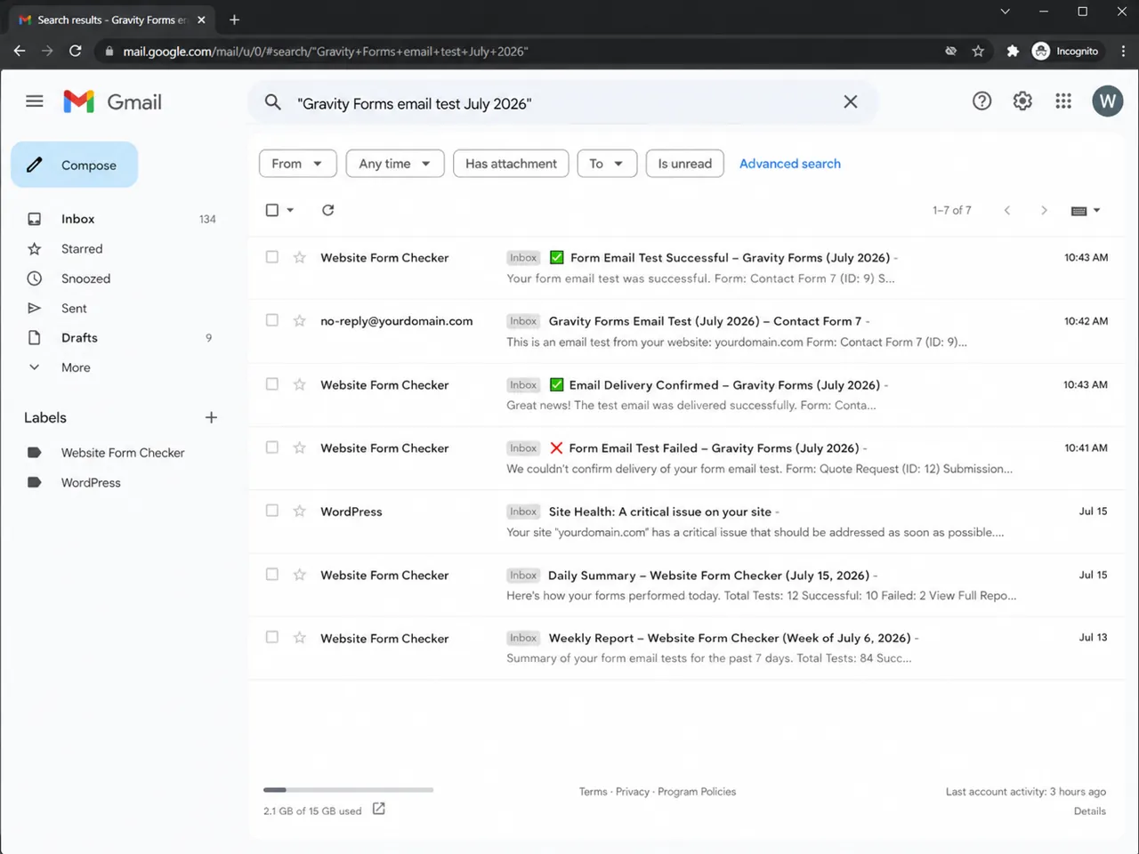Open the Terms link
The height and width of the screenshot is (854, 1139).
coord(593,792)
